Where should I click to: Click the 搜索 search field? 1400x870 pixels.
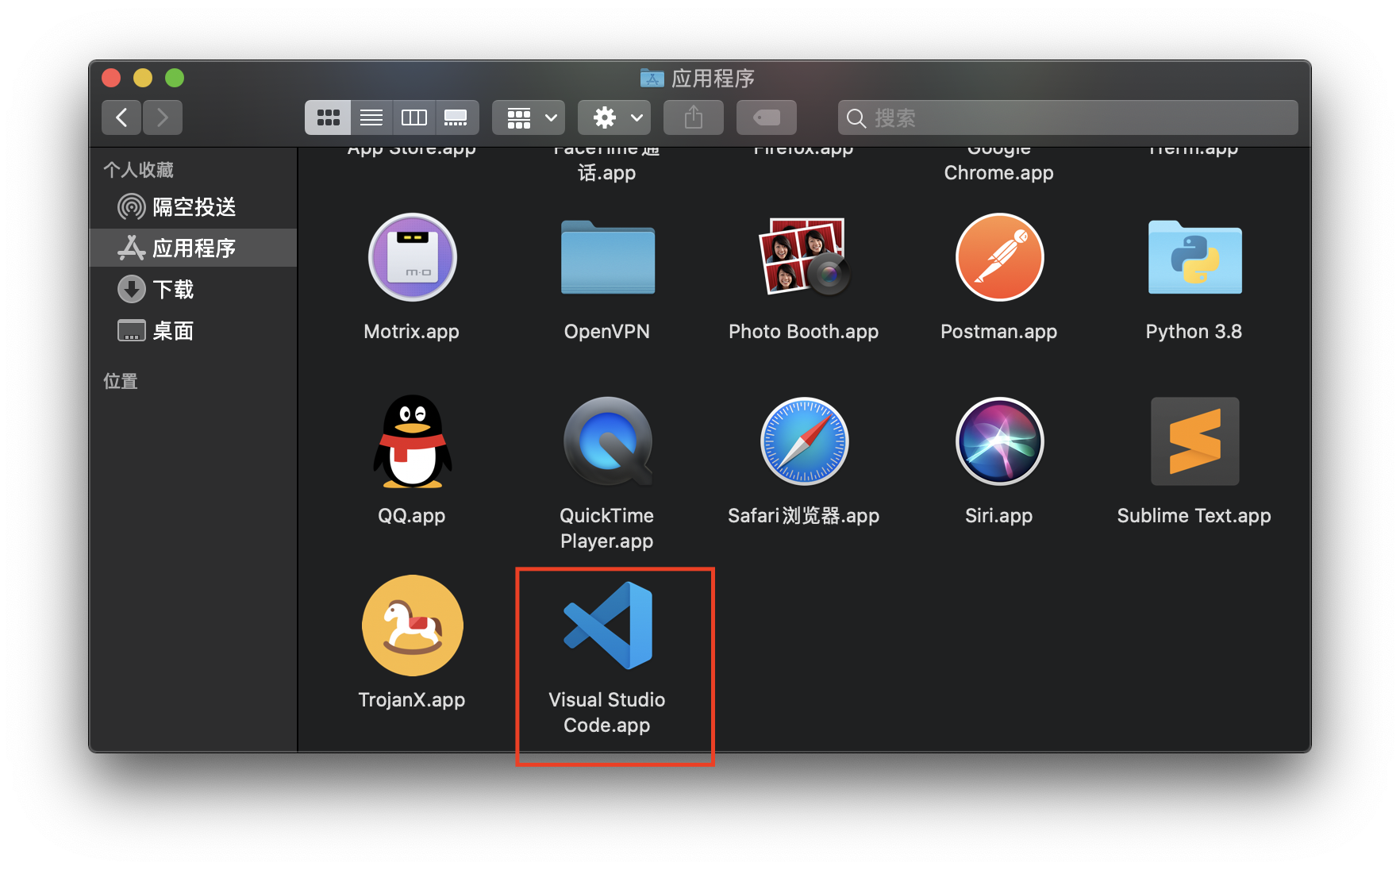click(x=1068, y=117)
